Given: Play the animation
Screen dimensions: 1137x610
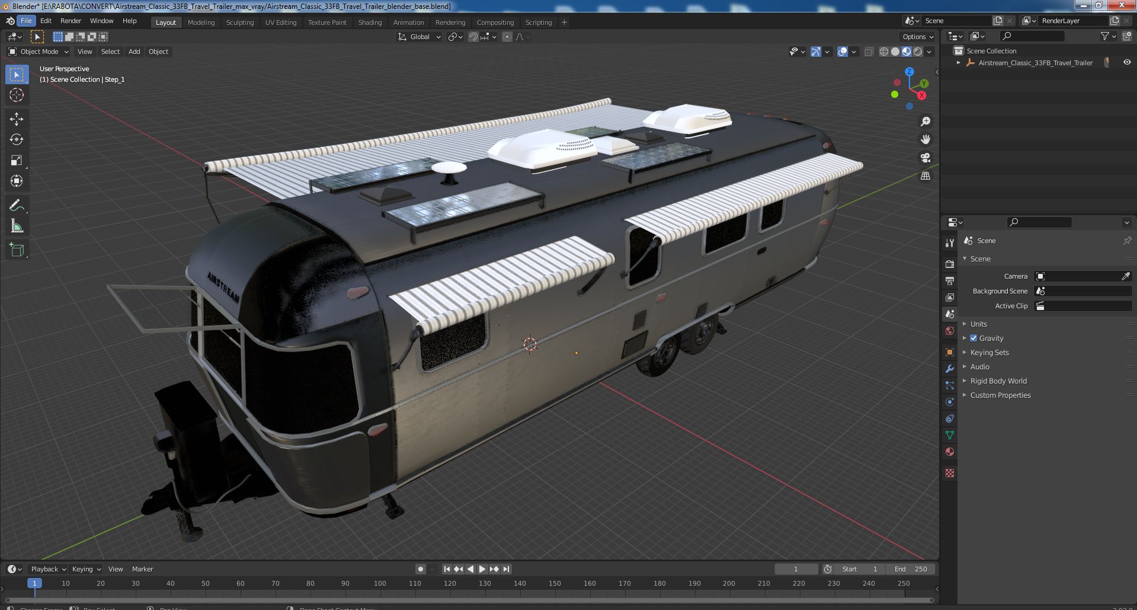Looking at the screenshot, I should pyautogui.click(x=482, y=569).
